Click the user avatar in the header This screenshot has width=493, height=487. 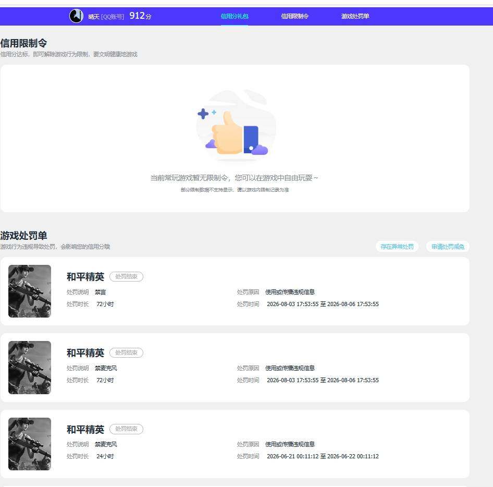[x=76, y=16]
